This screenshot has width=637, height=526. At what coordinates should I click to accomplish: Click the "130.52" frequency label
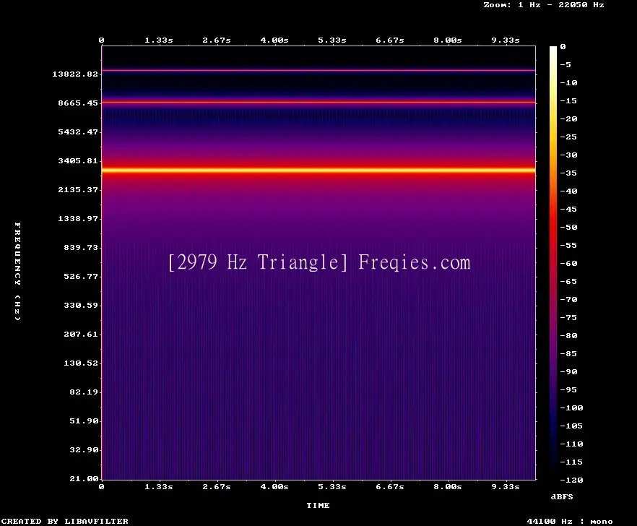[81, 363]
